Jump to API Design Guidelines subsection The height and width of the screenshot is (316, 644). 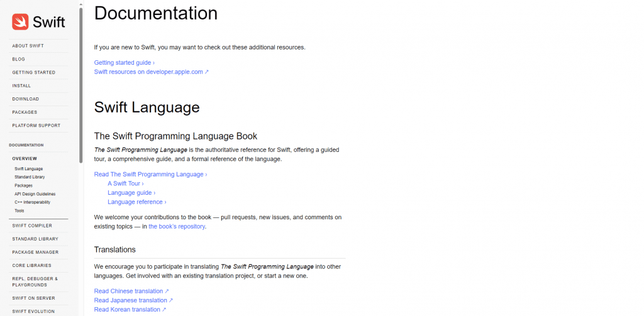point(35,193)
